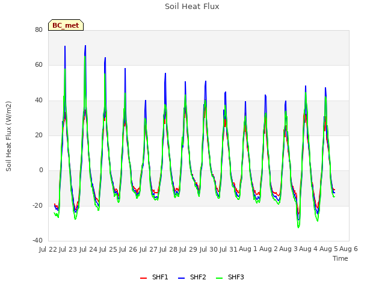Click the y-axis label 0
This screenshot has height=289, width=385.
coord(41,170)
